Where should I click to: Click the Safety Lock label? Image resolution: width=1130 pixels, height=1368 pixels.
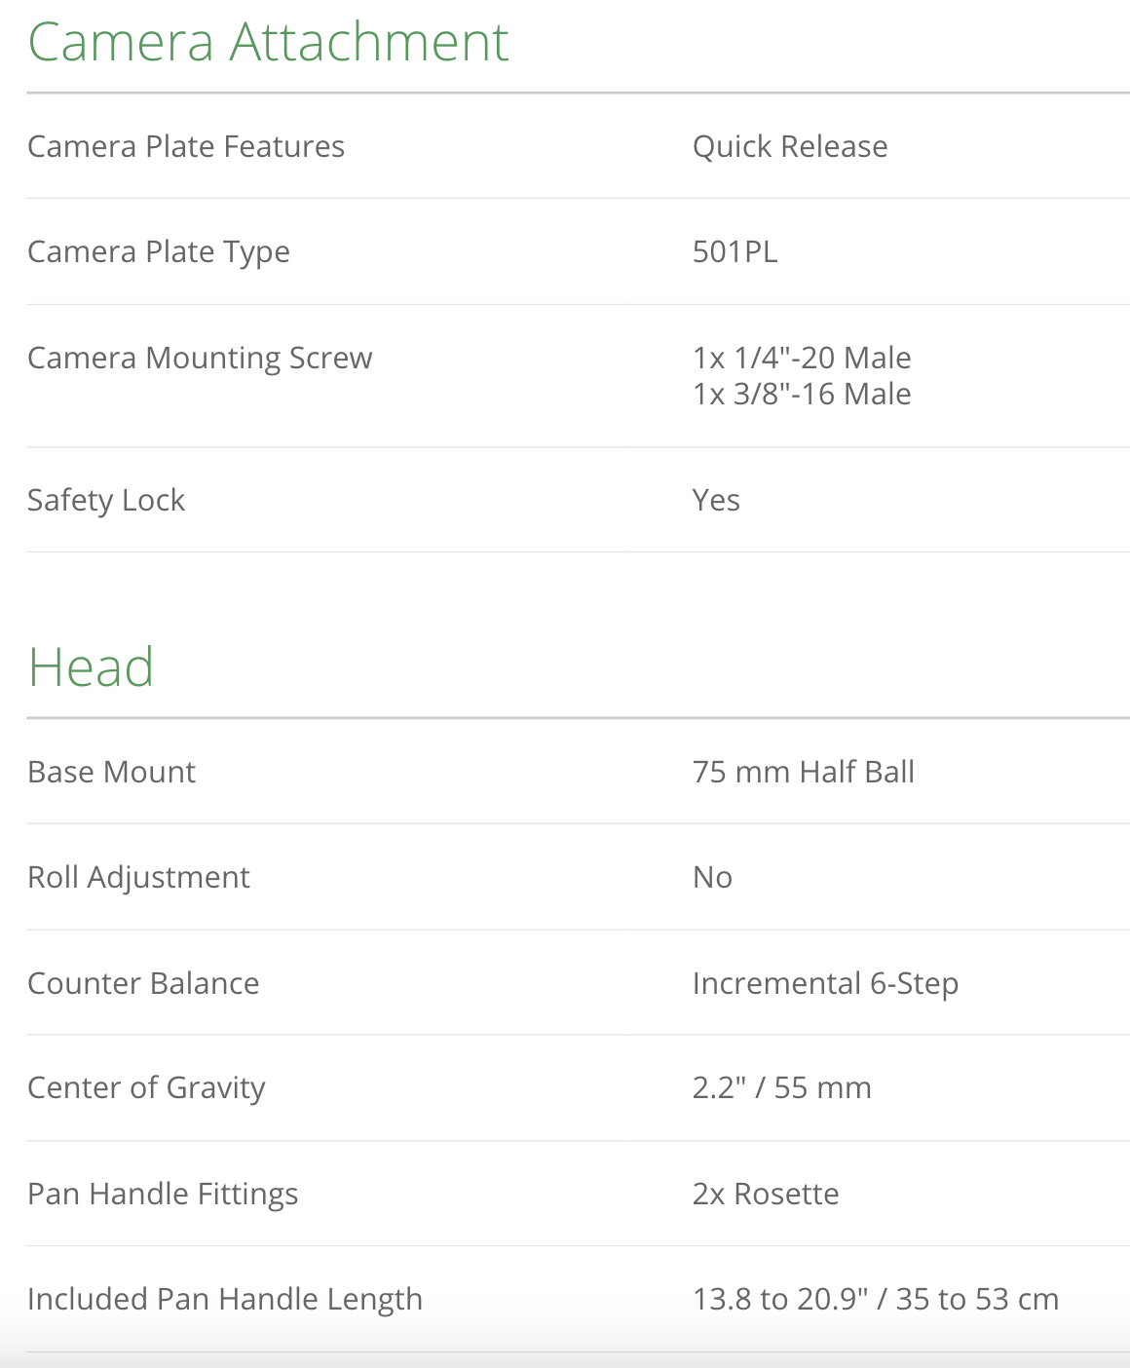pyautogui.click(x=106, y=500)
